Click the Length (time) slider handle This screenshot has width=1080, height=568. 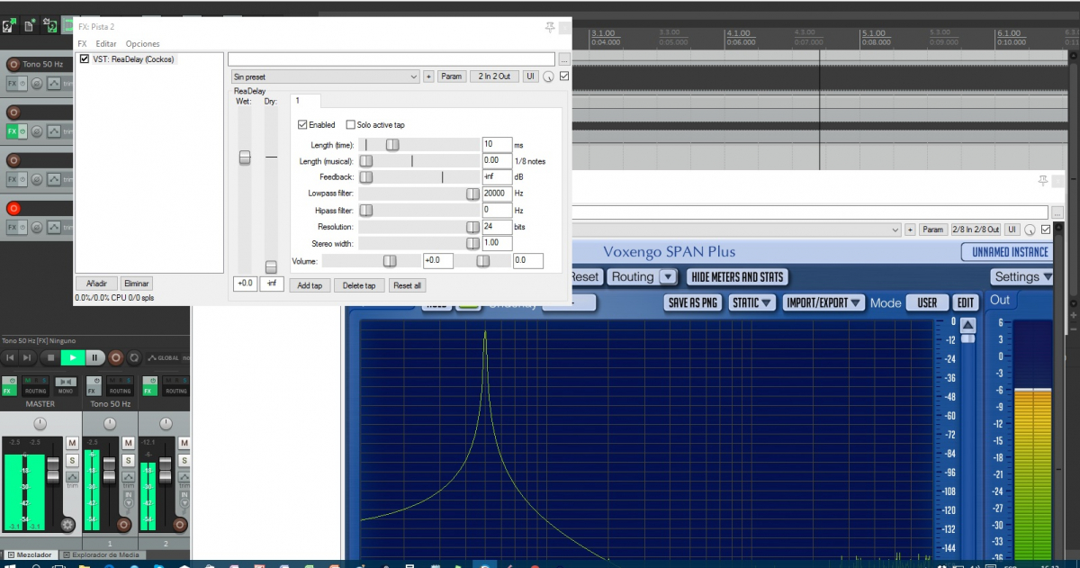pyautogui.click(x=392, y=144)
